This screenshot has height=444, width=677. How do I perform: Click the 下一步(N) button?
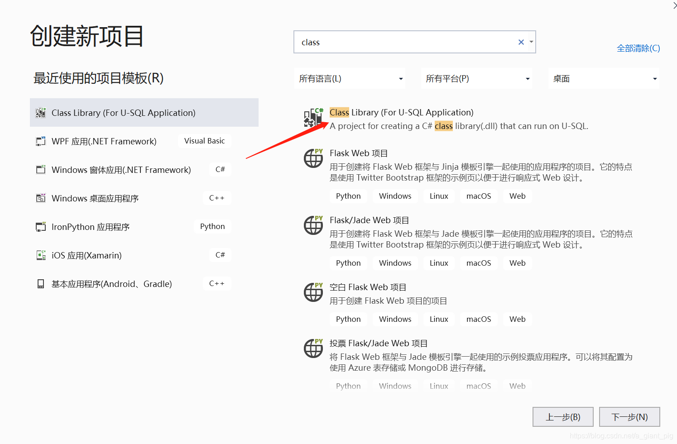click(629, 416)
